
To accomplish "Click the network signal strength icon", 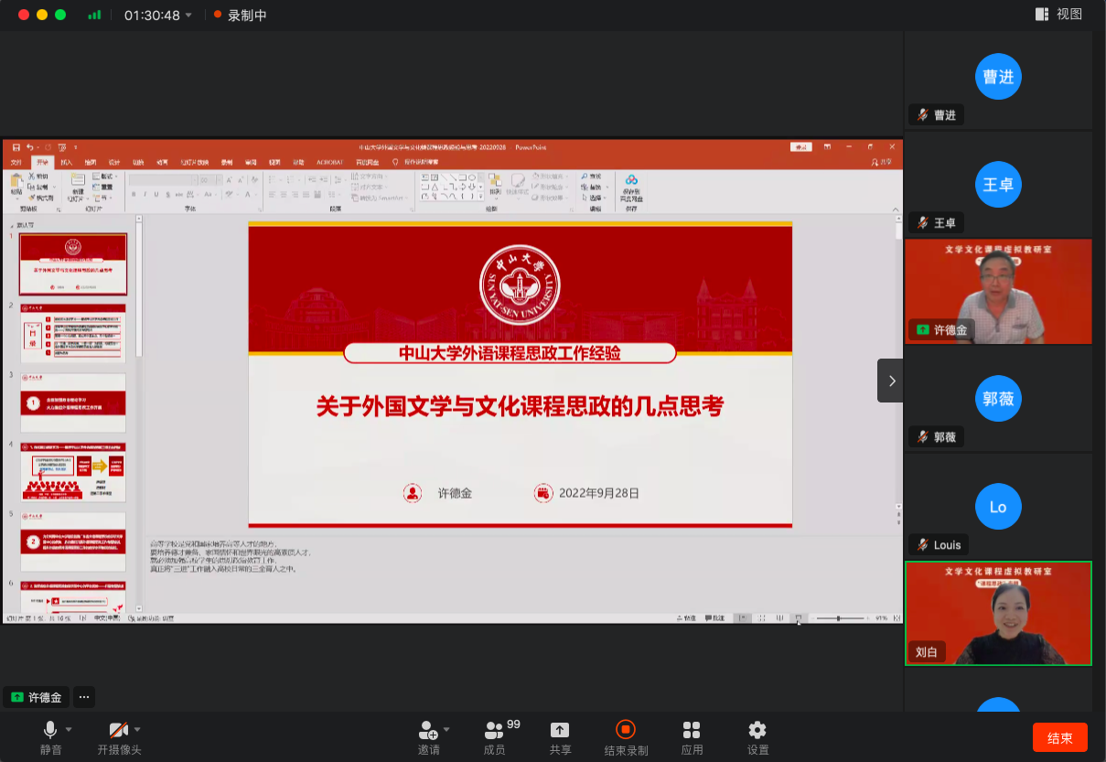I will [x=94, y=16].
